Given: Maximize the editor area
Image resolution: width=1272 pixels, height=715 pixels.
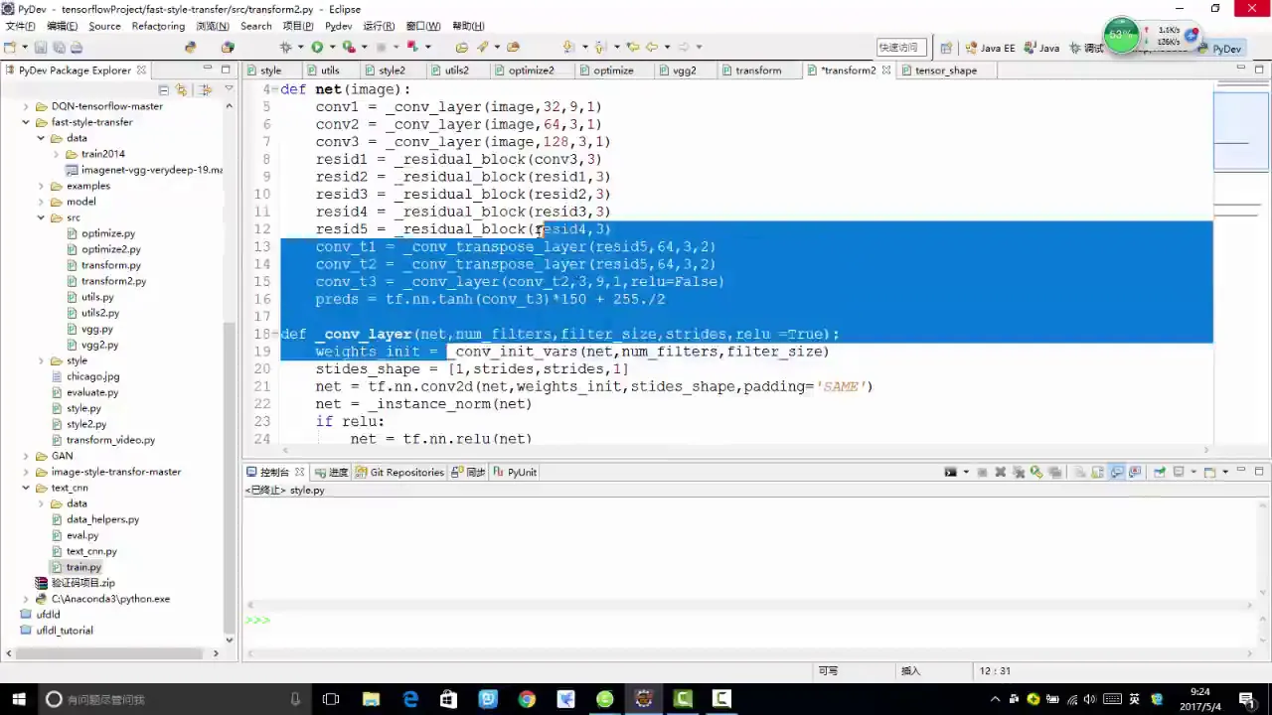Looking at the screenshot, I should click(1259, 69).
